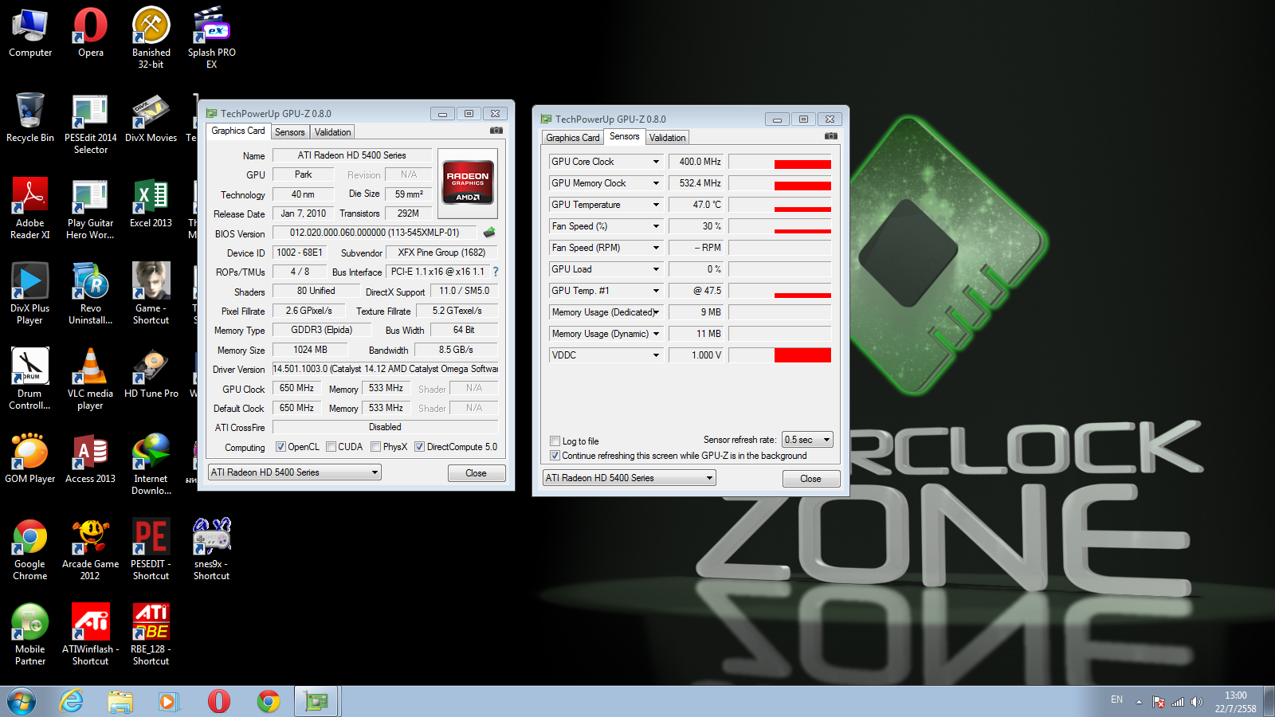Toggle OpenCL checkbox

click(x=280, y=447)
